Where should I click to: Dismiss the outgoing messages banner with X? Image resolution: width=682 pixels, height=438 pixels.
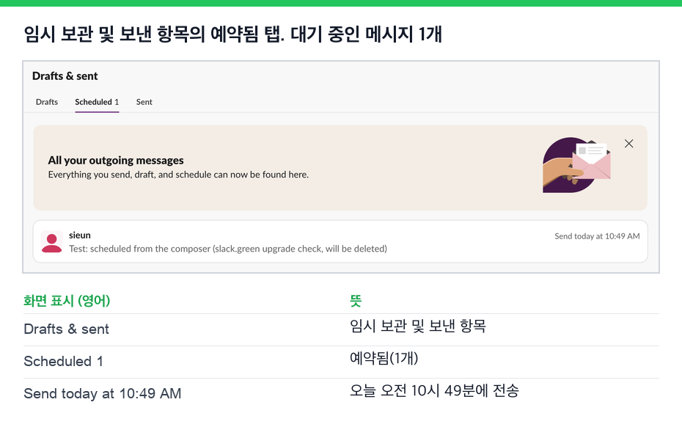pos(628,144)
